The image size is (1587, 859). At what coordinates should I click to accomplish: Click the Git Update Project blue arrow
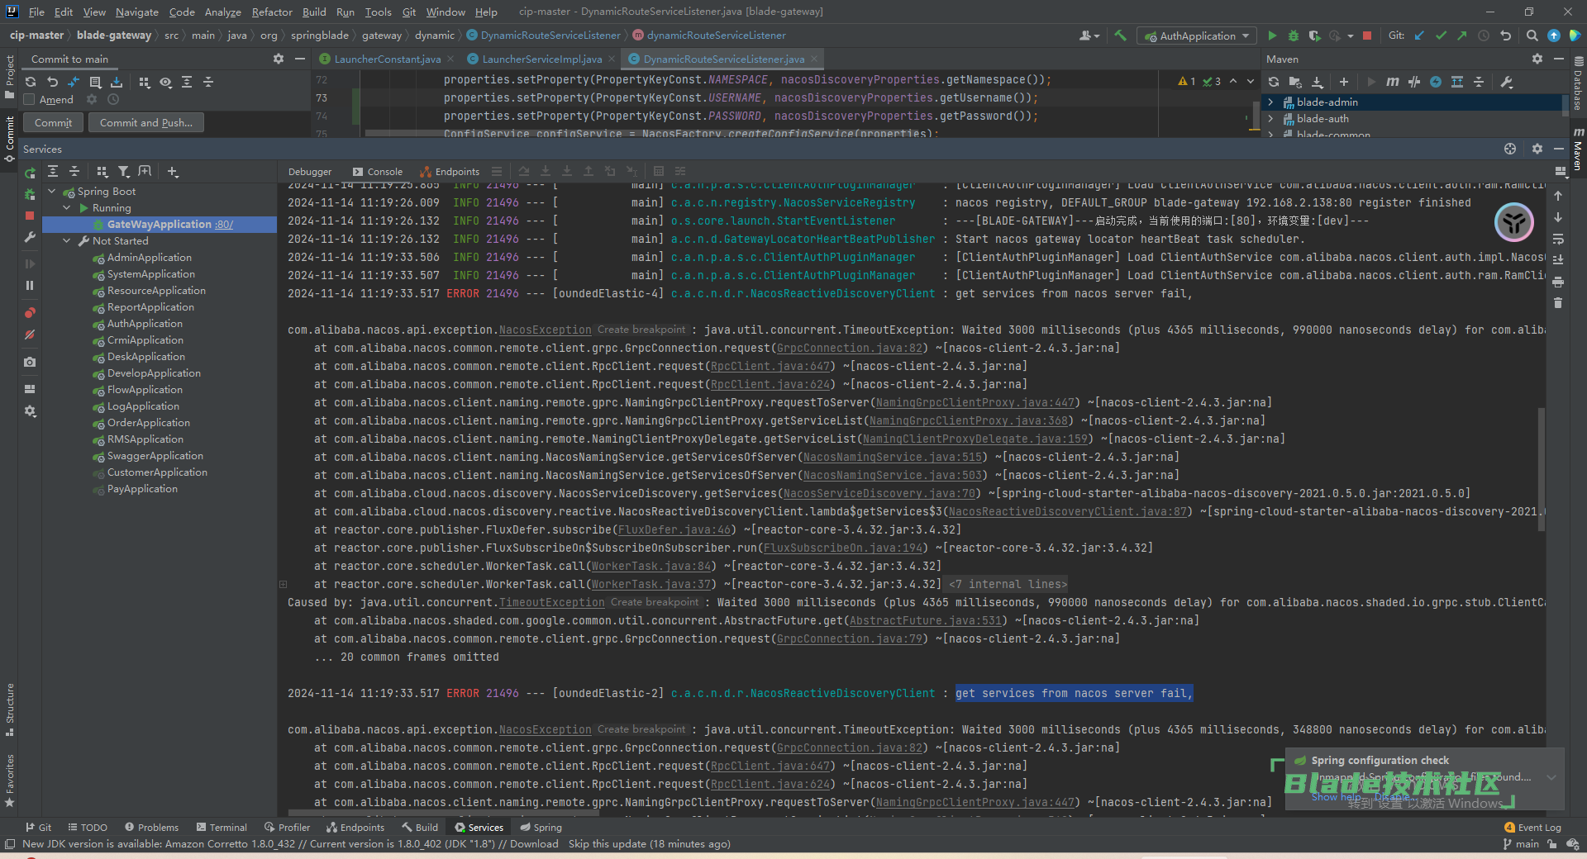1419,36
